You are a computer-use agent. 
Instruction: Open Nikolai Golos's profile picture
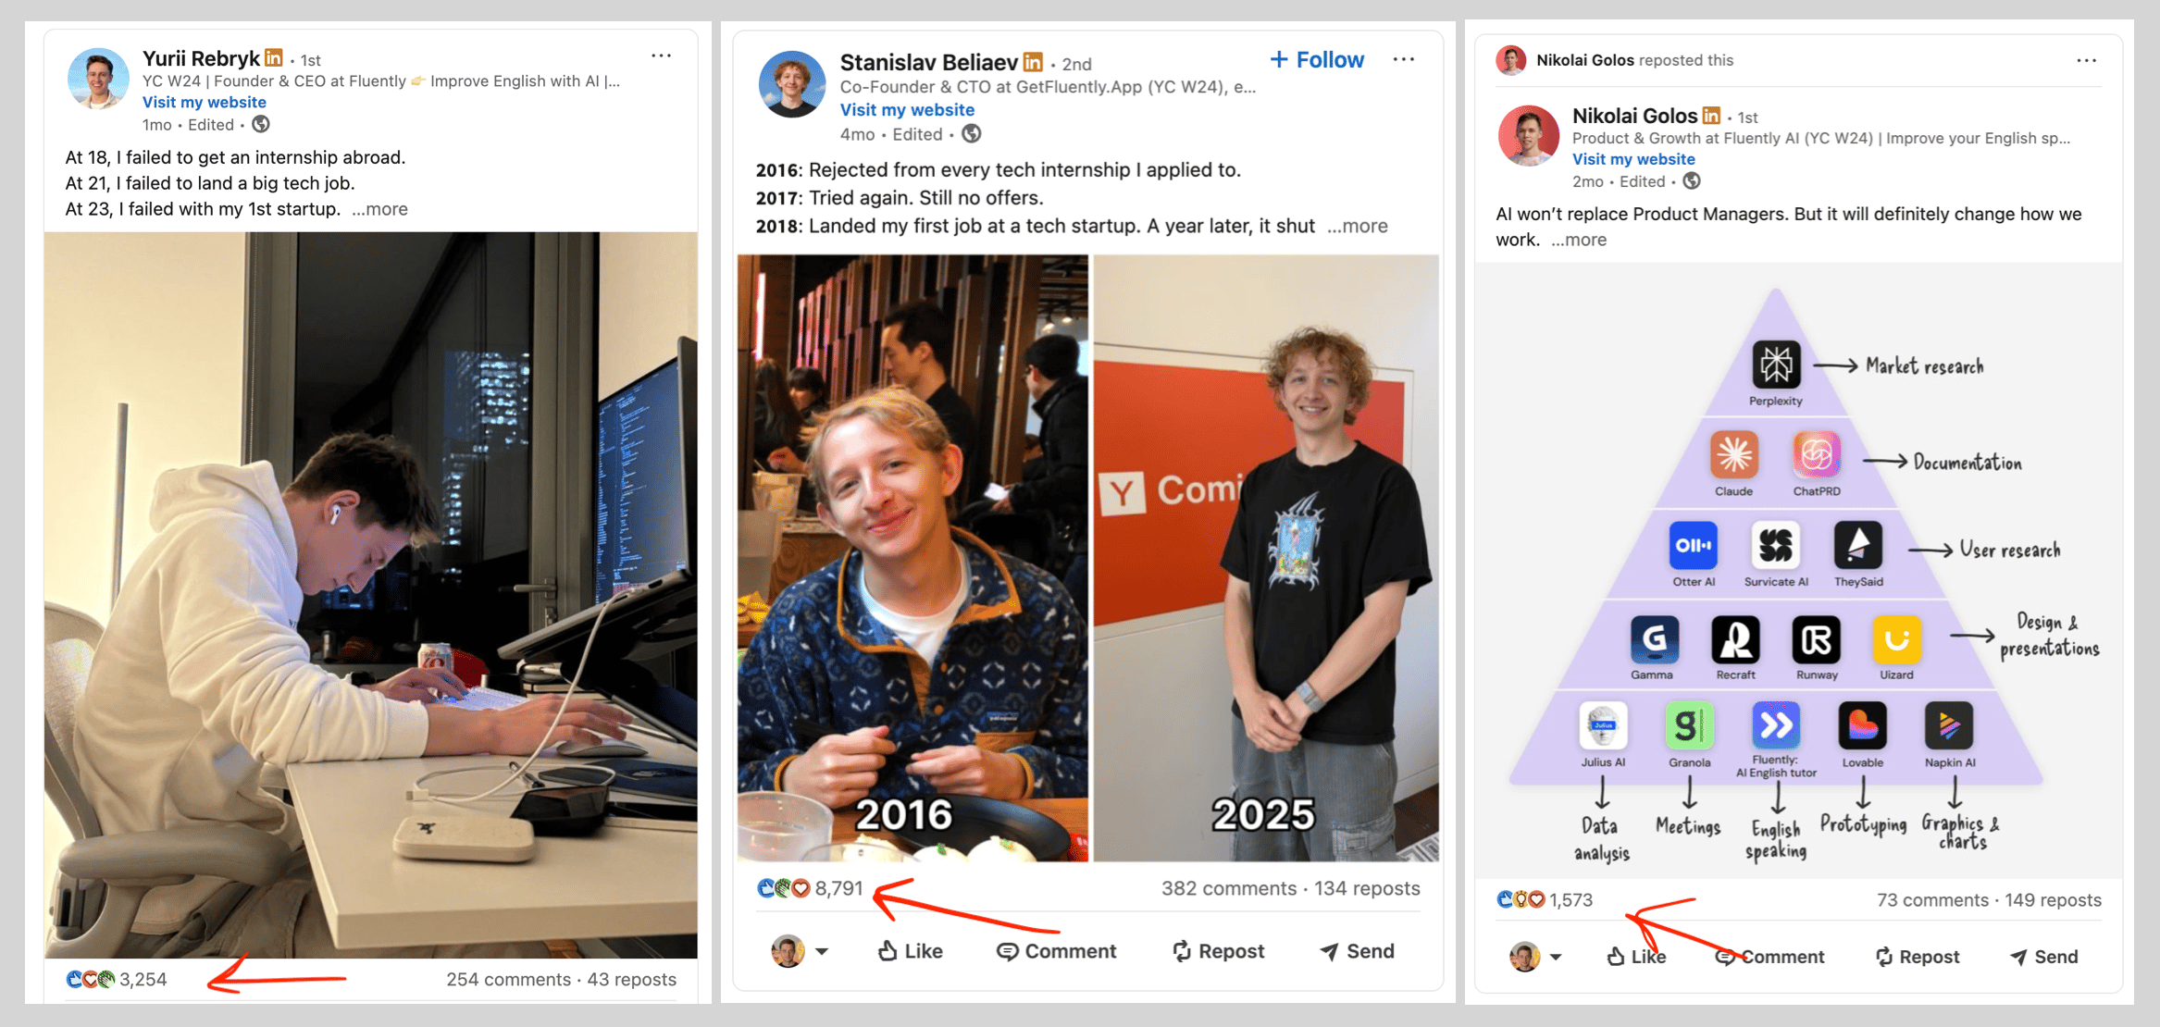[1528, 136]
